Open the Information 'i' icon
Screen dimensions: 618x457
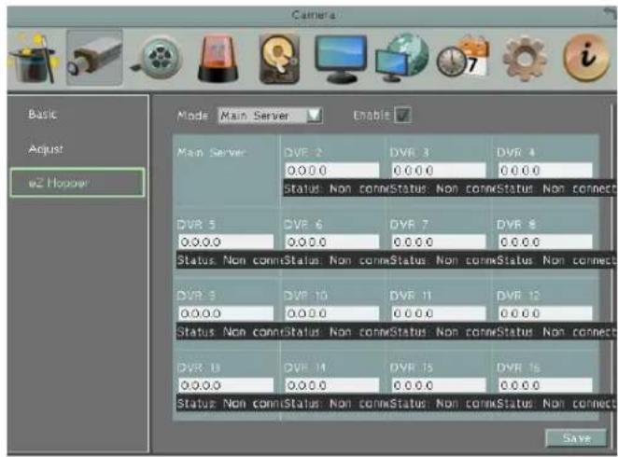585,58
